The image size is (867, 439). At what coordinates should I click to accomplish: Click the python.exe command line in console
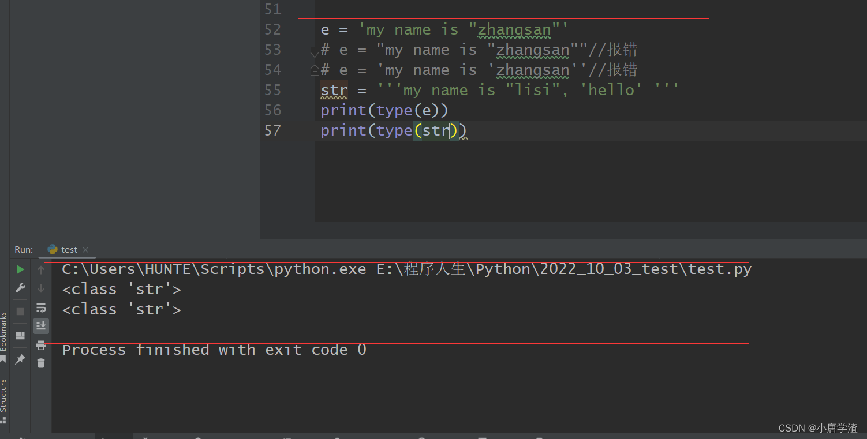[407, 269]
